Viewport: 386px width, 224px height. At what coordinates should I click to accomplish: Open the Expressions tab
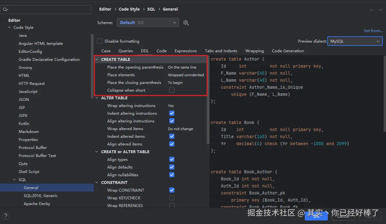click(186, 51)
